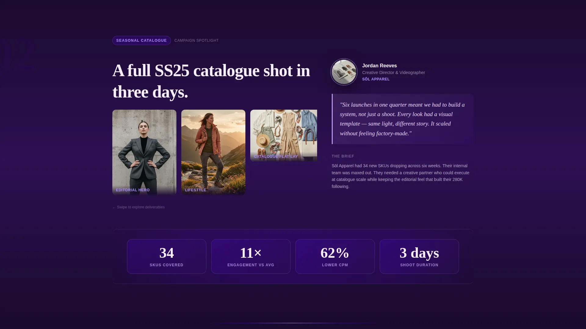The height and width of the screenshot is (329, 586).
Task: Click the Campaign Spotlight label
Action: pos(197,41)
